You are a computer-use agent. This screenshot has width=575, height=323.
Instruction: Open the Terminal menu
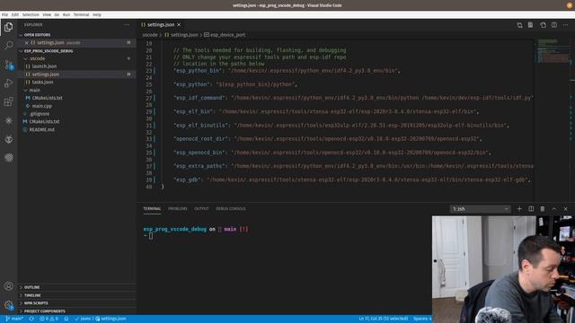tap(81, 14)
